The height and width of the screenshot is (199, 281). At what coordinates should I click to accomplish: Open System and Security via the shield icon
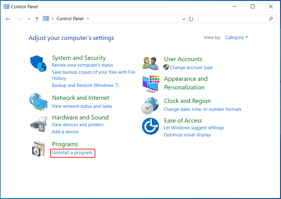point(38,63)
